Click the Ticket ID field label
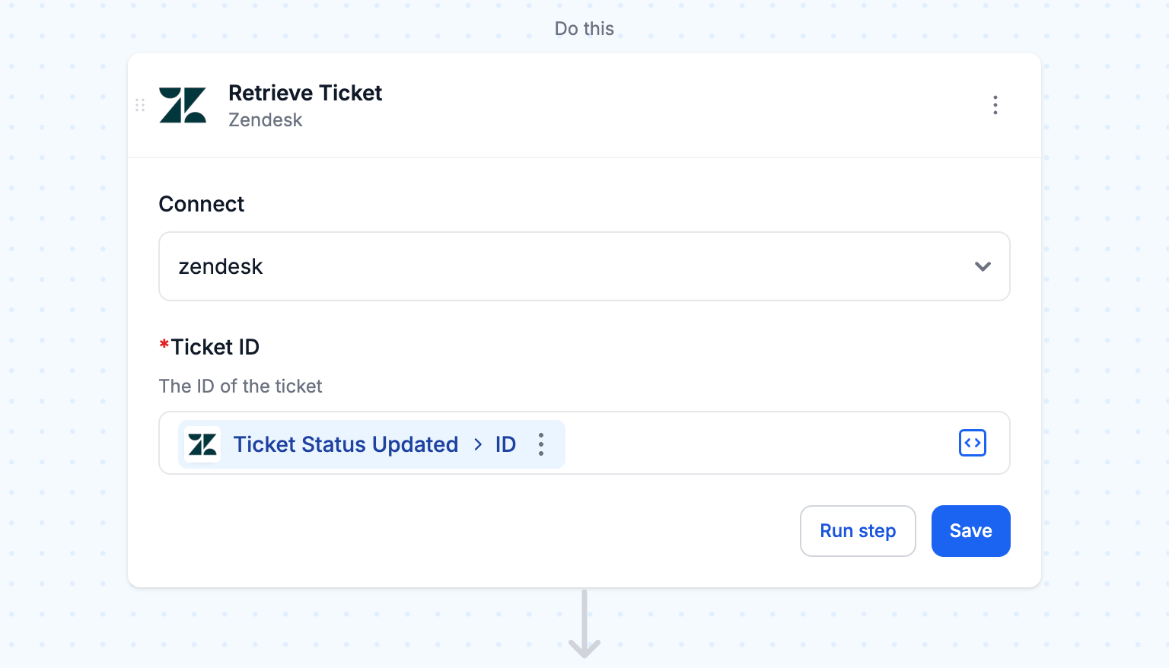Screen dimensions: 1169x668 [x=215, y=347]
